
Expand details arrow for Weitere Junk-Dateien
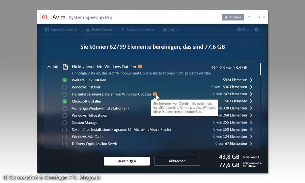tap(251, 80)
